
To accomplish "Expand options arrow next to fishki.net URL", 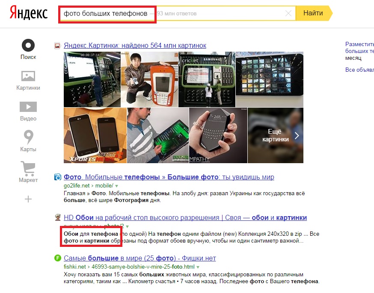I will pyautogui.click(x=198, y=267).
